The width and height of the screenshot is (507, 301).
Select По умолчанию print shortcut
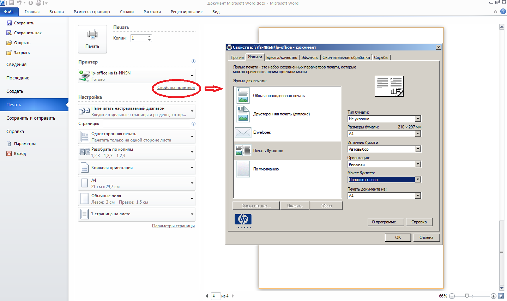pos(288,169)
